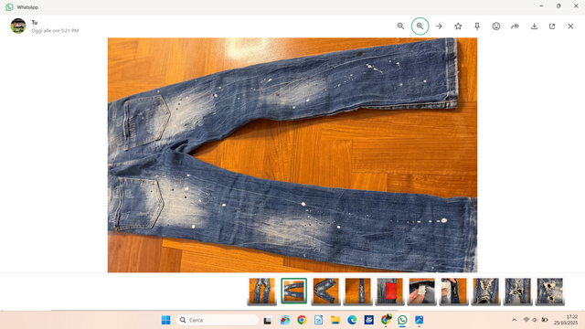
Task: Download the jeans photo
Action: point(534,27)
